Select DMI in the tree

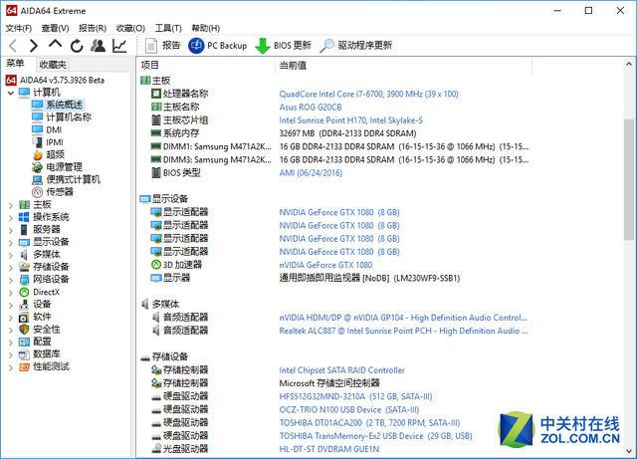[54, 129]
